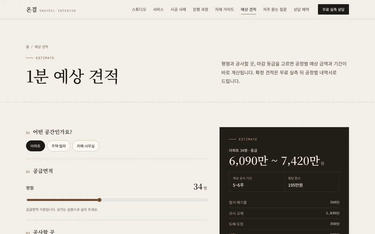The width and height of the screenshot is (375, 234).
Task: Go to 상담 예약 in the navigation
Action: [x=301, y=9]
